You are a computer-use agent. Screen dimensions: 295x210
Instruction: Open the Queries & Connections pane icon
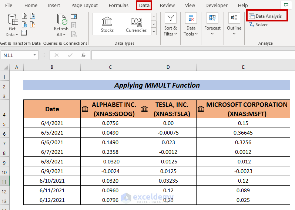click(74, 16)
